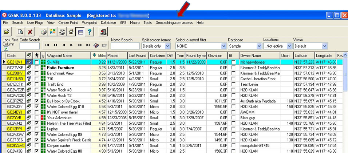This screenshot has height=153, width=348.
Task: Select the GC250KV code cell
Action: pyautogui.click(x=15, y=73)
